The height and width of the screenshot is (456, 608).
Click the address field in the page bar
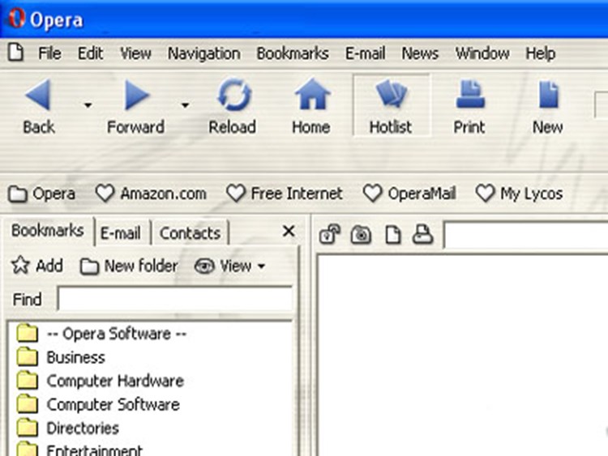[527, 235]
